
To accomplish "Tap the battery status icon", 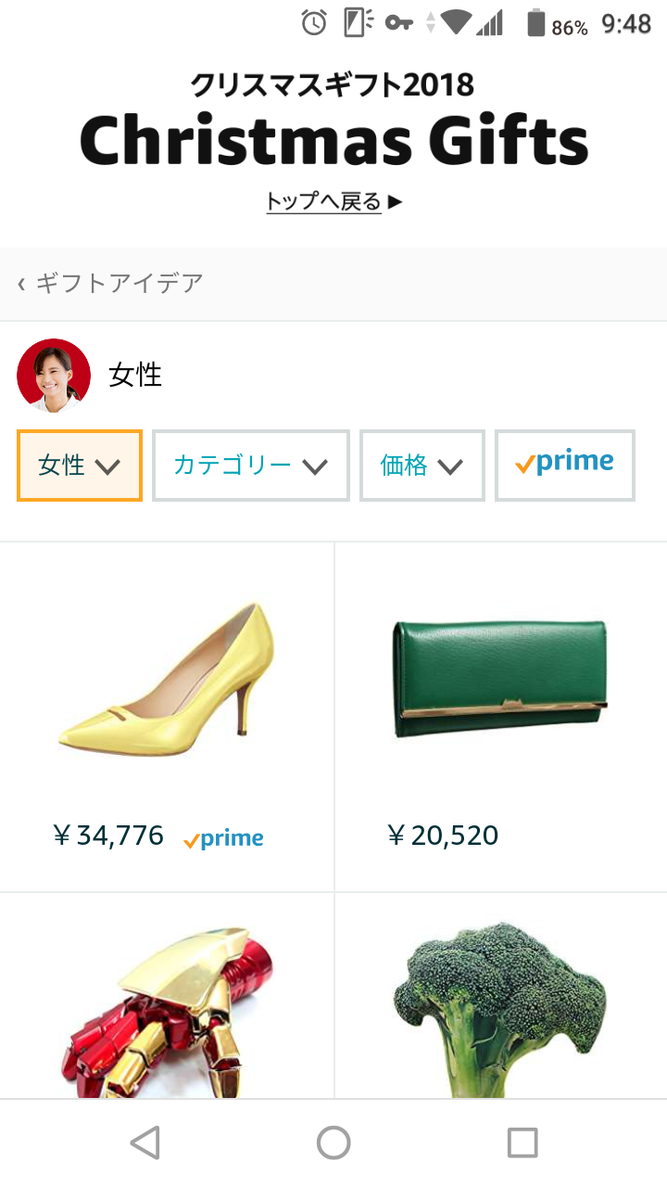I will pyautogui.click(x=535, y=23).
